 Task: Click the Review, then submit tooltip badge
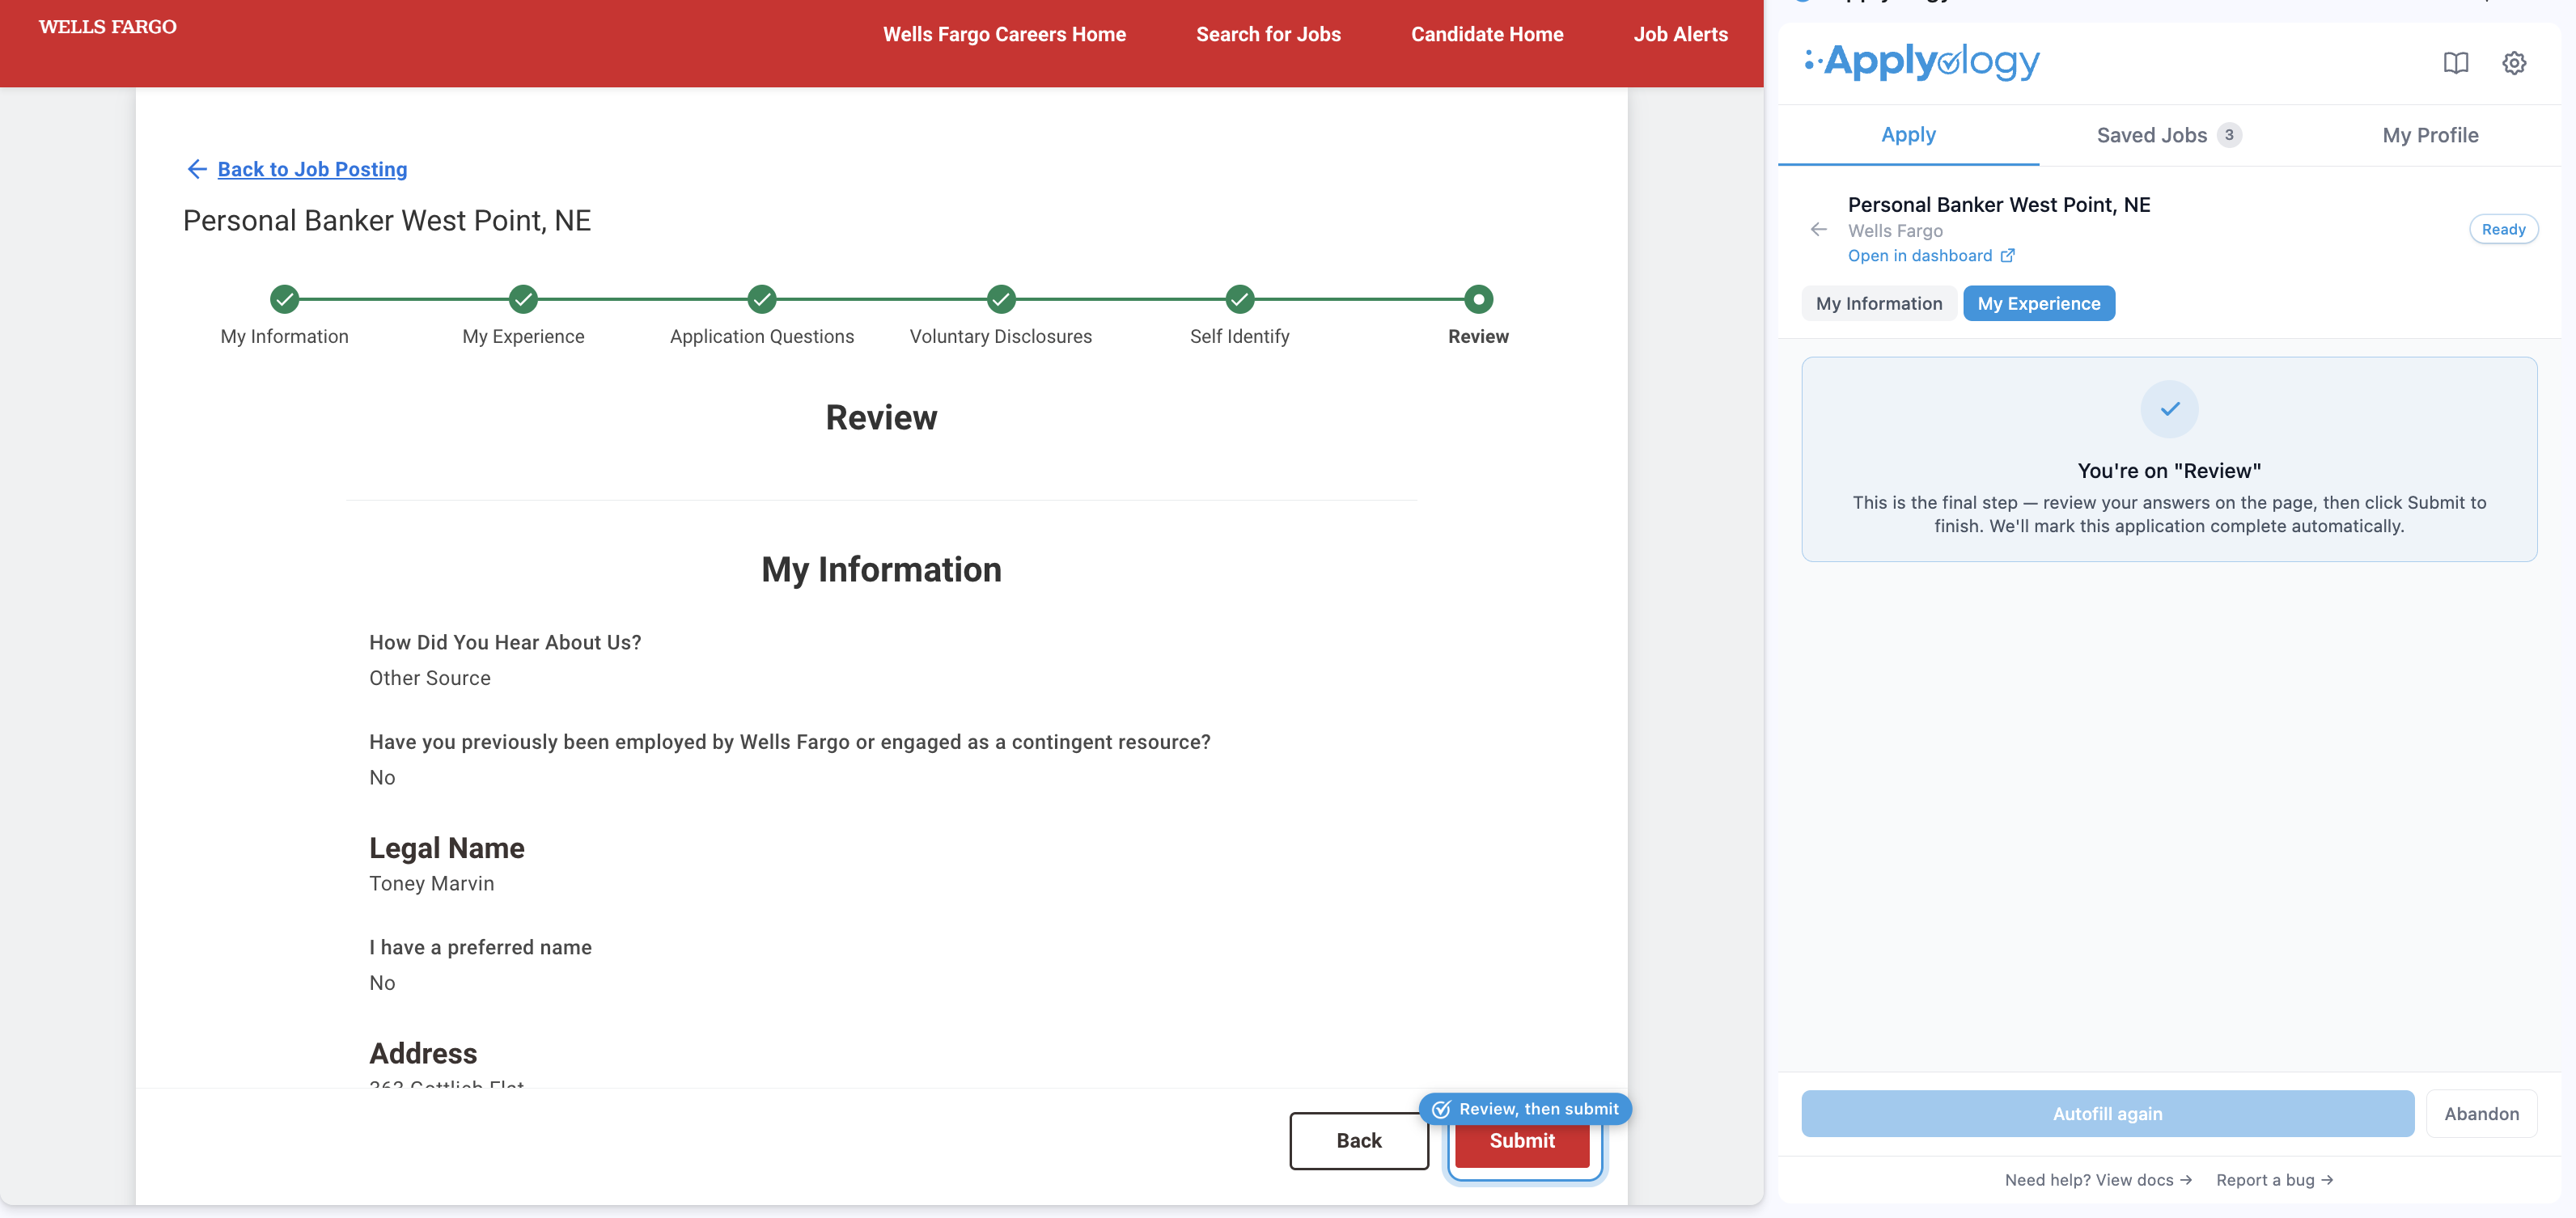tap(1525, 1109)
